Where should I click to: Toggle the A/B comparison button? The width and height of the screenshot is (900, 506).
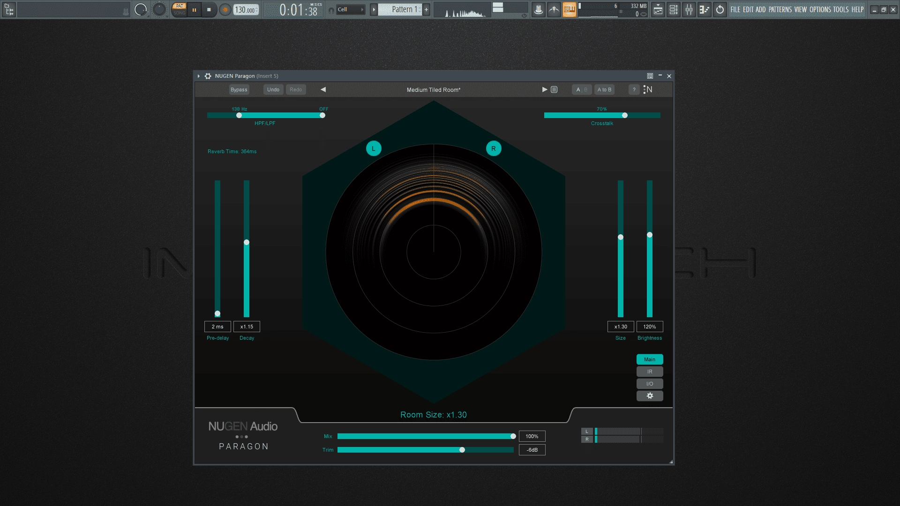click(582, 89)
